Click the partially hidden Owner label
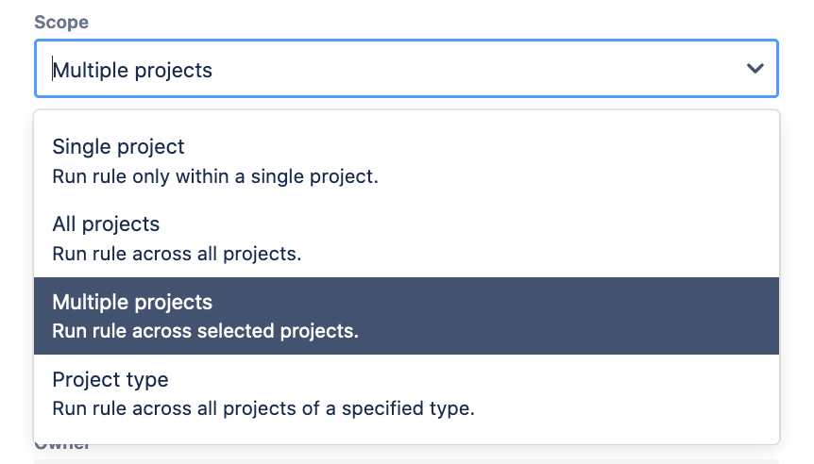This screenshot has height=464, width=814. 62,447
